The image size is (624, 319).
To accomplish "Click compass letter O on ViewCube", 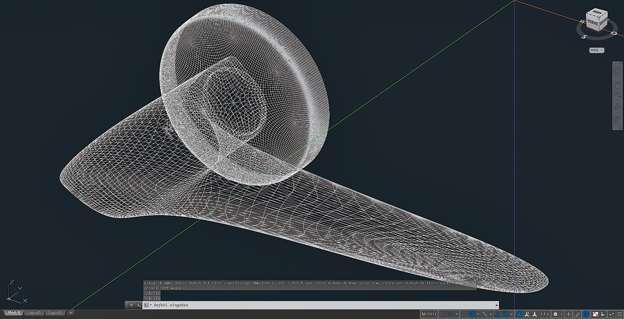I will pos(614,33).
